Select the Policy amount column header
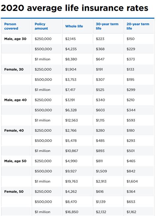The width and height of the screenshot is (156, 216). pyautogui.click(x=41, y=26)
